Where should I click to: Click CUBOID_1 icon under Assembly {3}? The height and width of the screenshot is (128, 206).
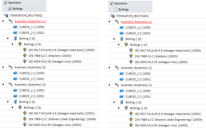(x=15, y=90)
